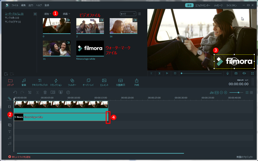Open フィルター tab
The image size is (258, 161).
(x=72, y=82)
